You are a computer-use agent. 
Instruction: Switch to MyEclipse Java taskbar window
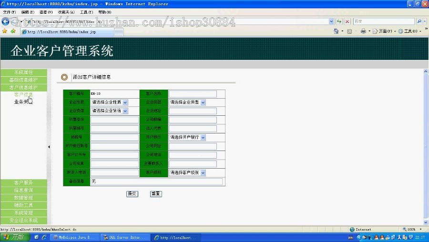(74, 237)
